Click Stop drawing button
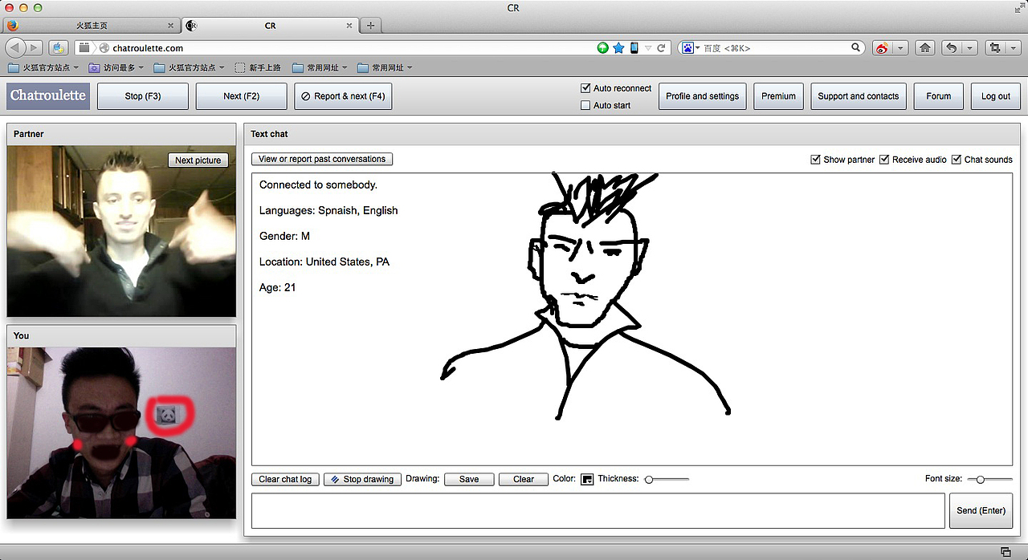The width and height of the screenshot is (1028, 560). point(362,479)
